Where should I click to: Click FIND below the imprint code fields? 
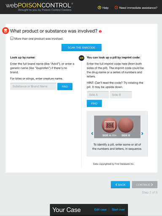tap(94, 103)
